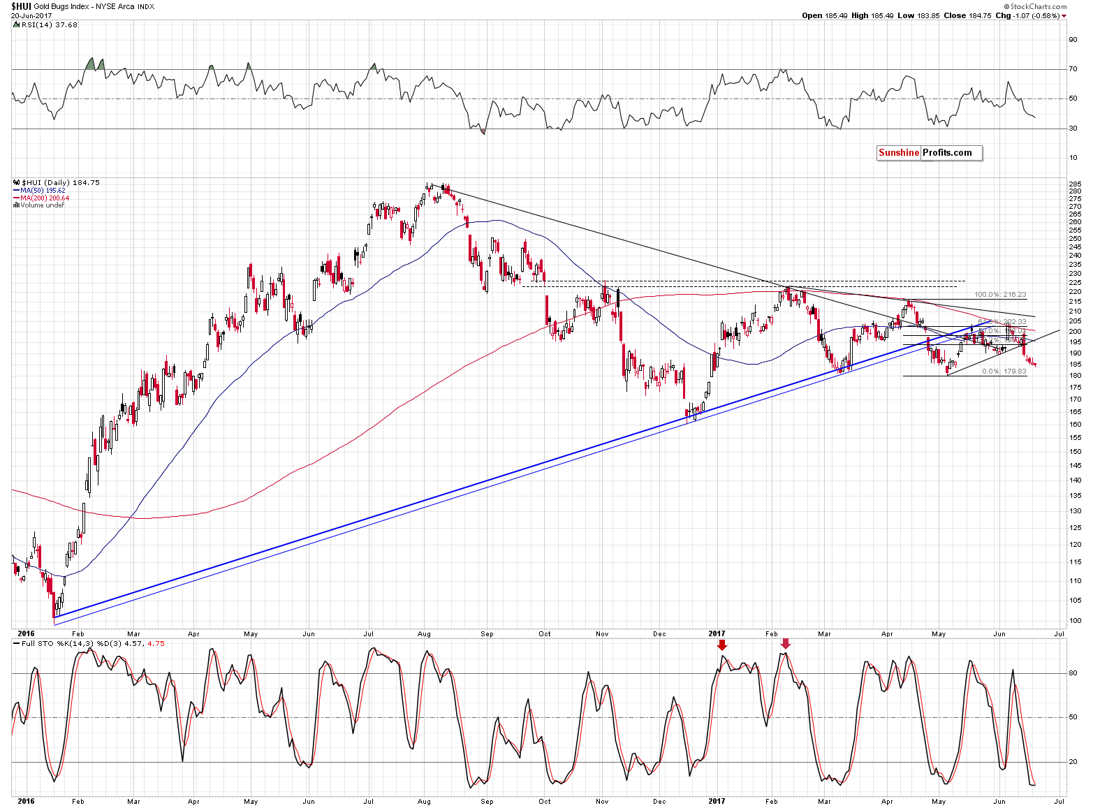Click the 100 price axis label
The width and height of the screenshot is (1093, 808).
pos(1075,620)
